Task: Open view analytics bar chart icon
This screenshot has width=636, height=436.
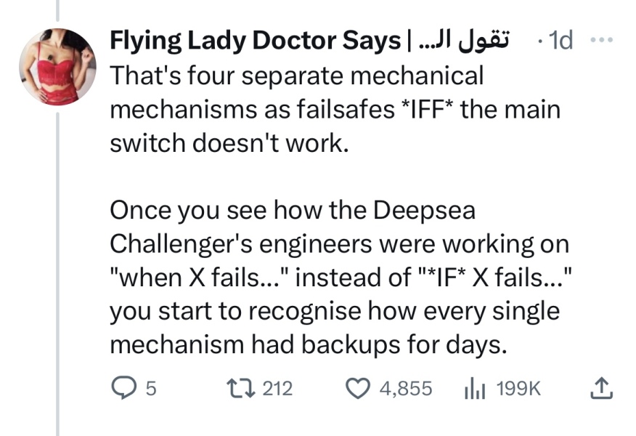Action: 473,389
